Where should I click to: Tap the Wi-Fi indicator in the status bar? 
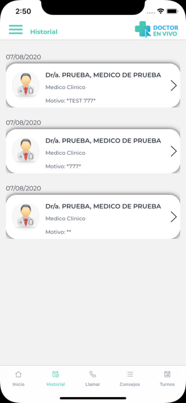[160, 11]
